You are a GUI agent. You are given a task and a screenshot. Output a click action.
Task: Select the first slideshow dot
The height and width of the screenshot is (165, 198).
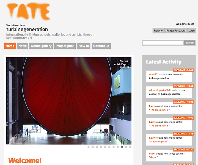click(89, 147)
